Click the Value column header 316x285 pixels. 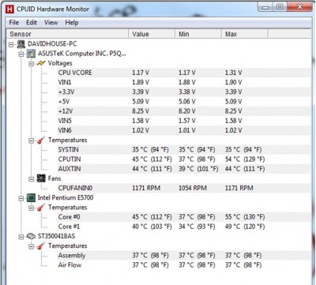pos(152,34)
